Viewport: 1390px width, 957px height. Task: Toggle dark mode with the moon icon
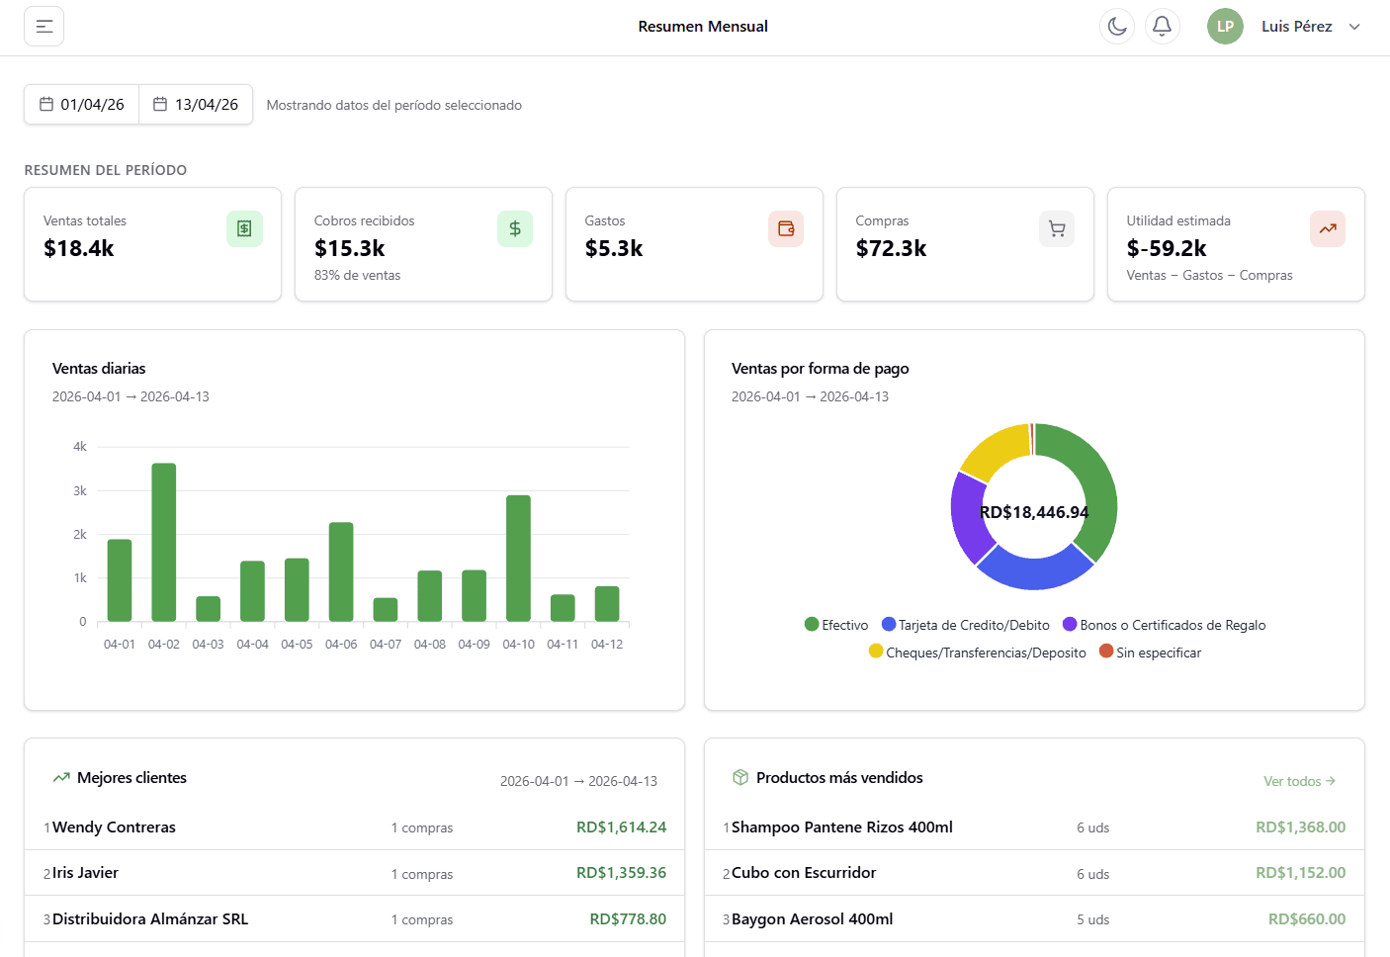(1117, 26)
